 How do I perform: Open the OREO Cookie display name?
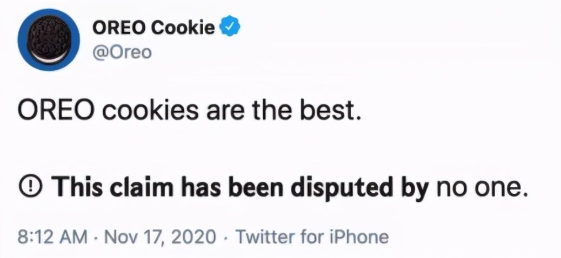(154, 26)
